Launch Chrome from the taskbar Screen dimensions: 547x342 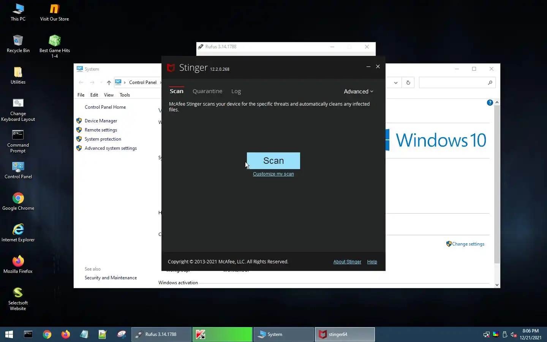[47, 334]
